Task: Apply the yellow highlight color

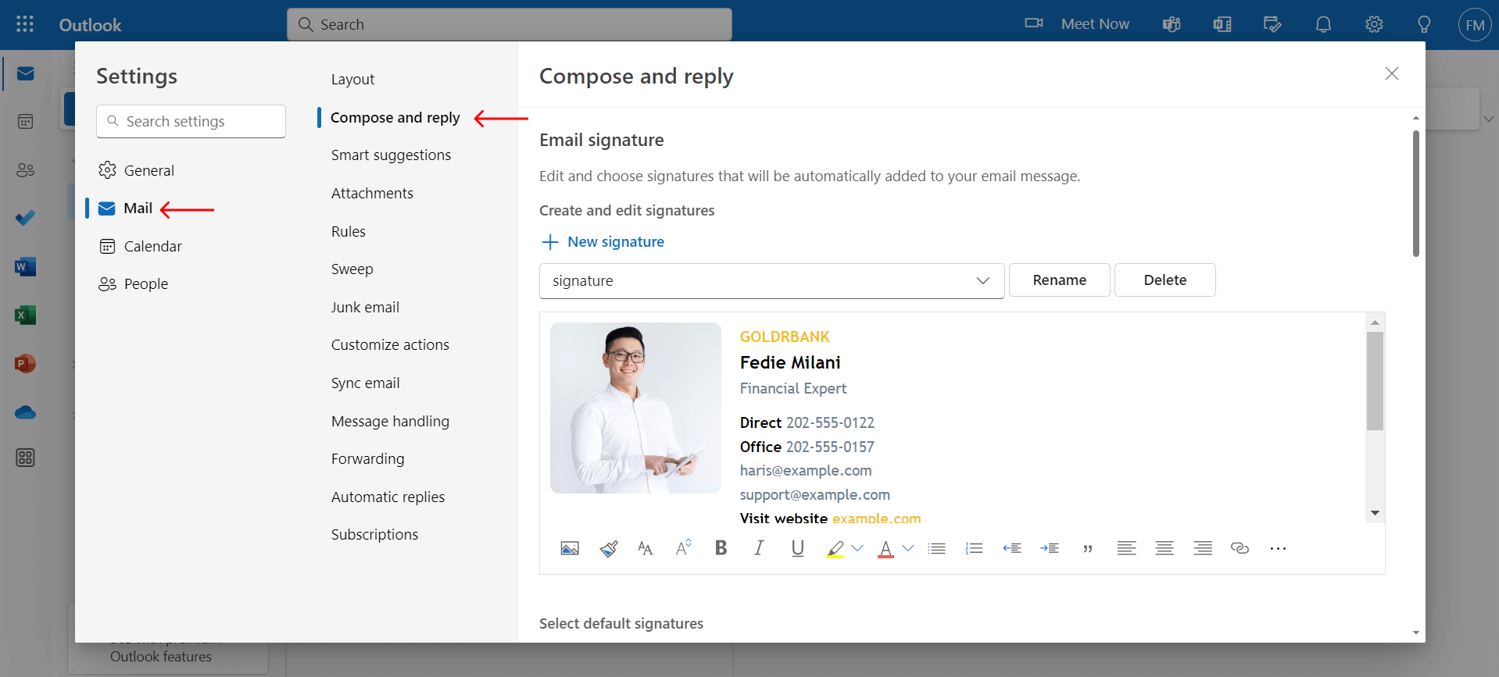Action: [x=835, y=549]
